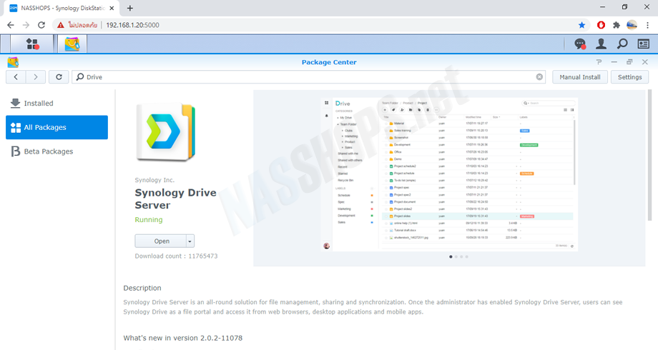The width and height of the screenshot is (658, 350).
Task: Select the fourth screenshot carousel dot
Action: 466,256
